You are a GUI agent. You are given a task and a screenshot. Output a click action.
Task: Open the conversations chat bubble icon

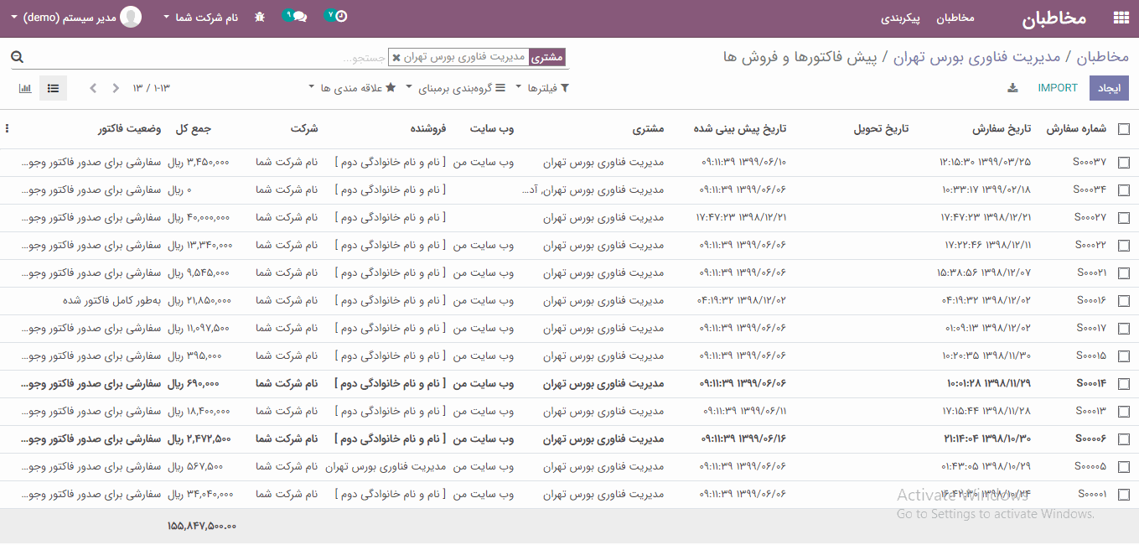click(299, 17)
